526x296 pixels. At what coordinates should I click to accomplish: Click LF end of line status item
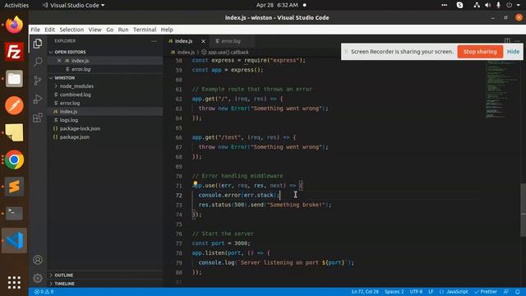[x=431, y=292]
